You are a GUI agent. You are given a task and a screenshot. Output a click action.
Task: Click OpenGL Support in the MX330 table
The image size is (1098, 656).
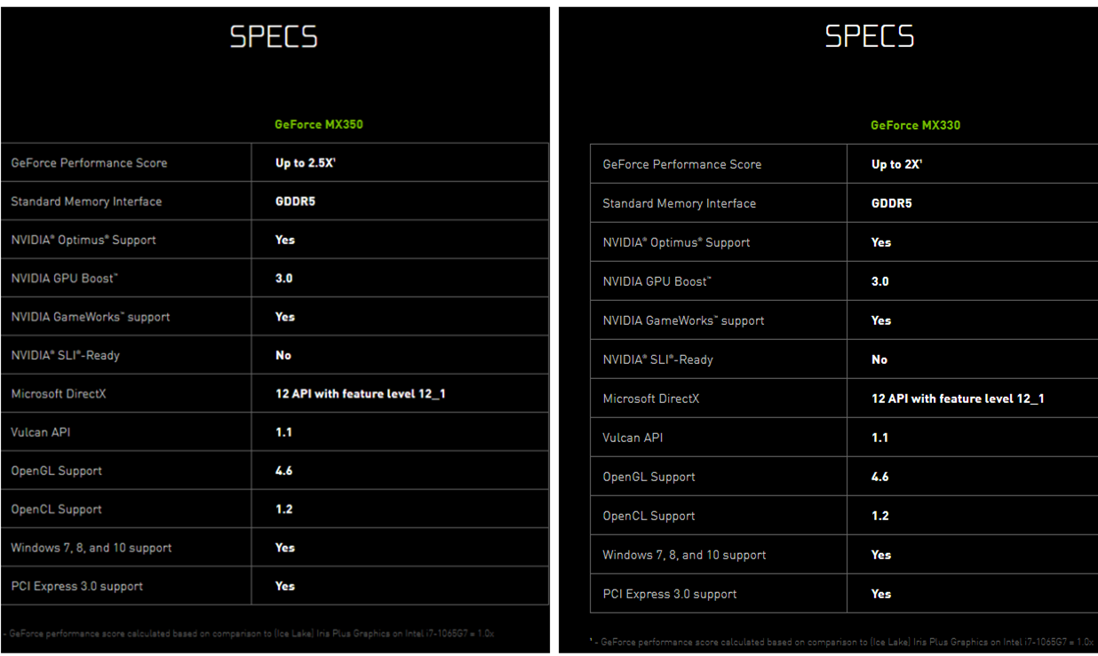(648, 477)
